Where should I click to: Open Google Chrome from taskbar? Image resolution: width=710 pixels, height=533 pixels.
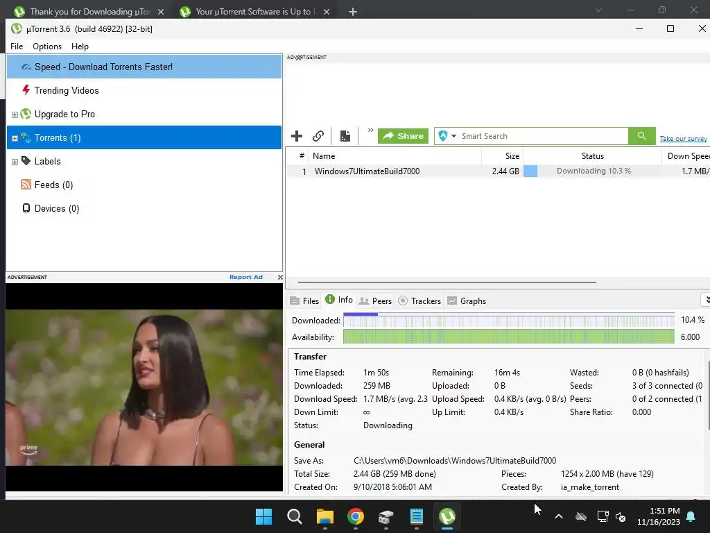(356, 516)
